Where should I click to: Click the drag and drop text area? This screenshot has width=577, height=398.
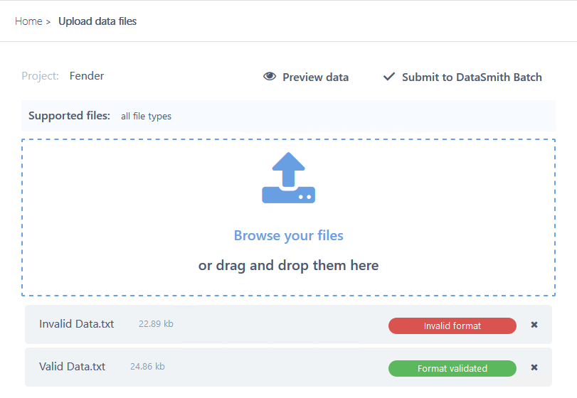(x=288, y=266)
